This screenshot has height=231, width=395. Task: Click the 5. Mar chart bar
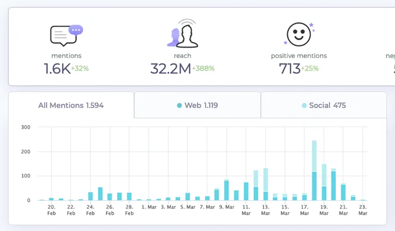(188, 196)
